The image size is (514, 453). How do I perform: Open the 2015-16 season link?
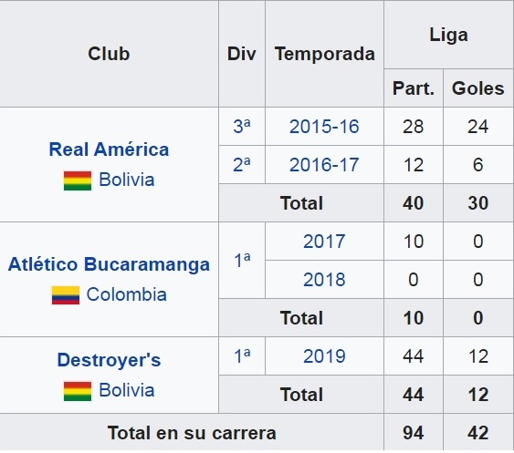pos(324,127)
